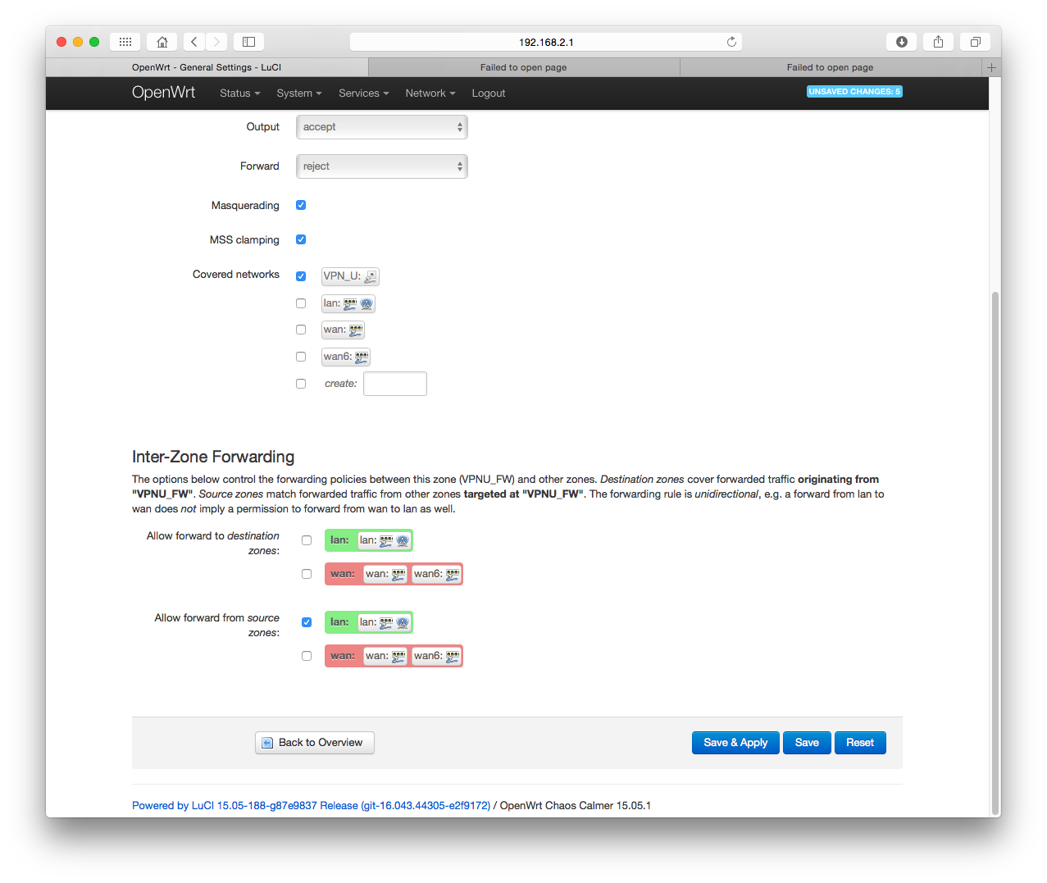The image size is (1047, 883).
Task: Click Back to Overview button
Action: tap(315, 743)
